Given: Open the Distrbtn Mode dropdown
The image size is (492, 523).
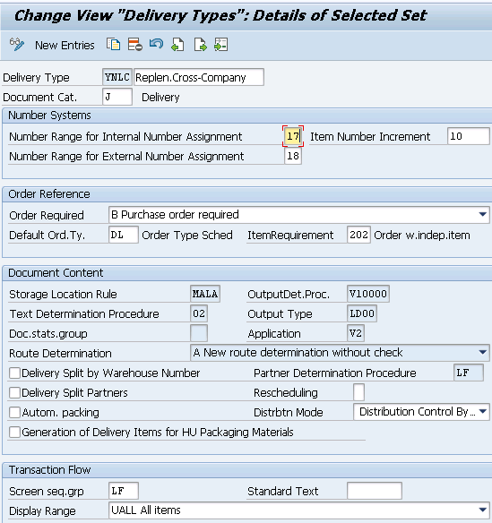Looking at the screenshot, I should (x=483, y=412).
